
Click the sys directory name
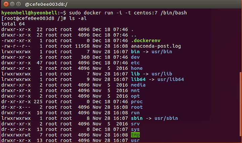click(x=135, y=130)
